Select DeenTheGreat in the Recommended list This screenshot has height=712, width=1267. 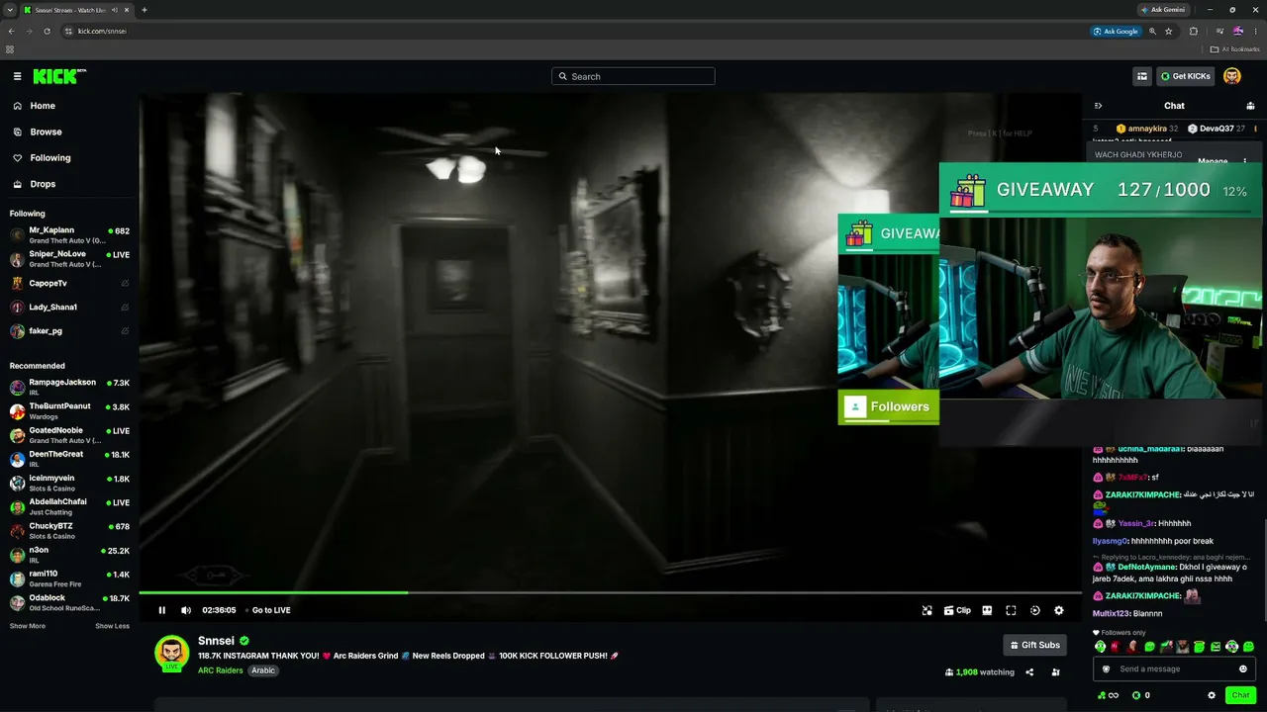pos(69,459)
